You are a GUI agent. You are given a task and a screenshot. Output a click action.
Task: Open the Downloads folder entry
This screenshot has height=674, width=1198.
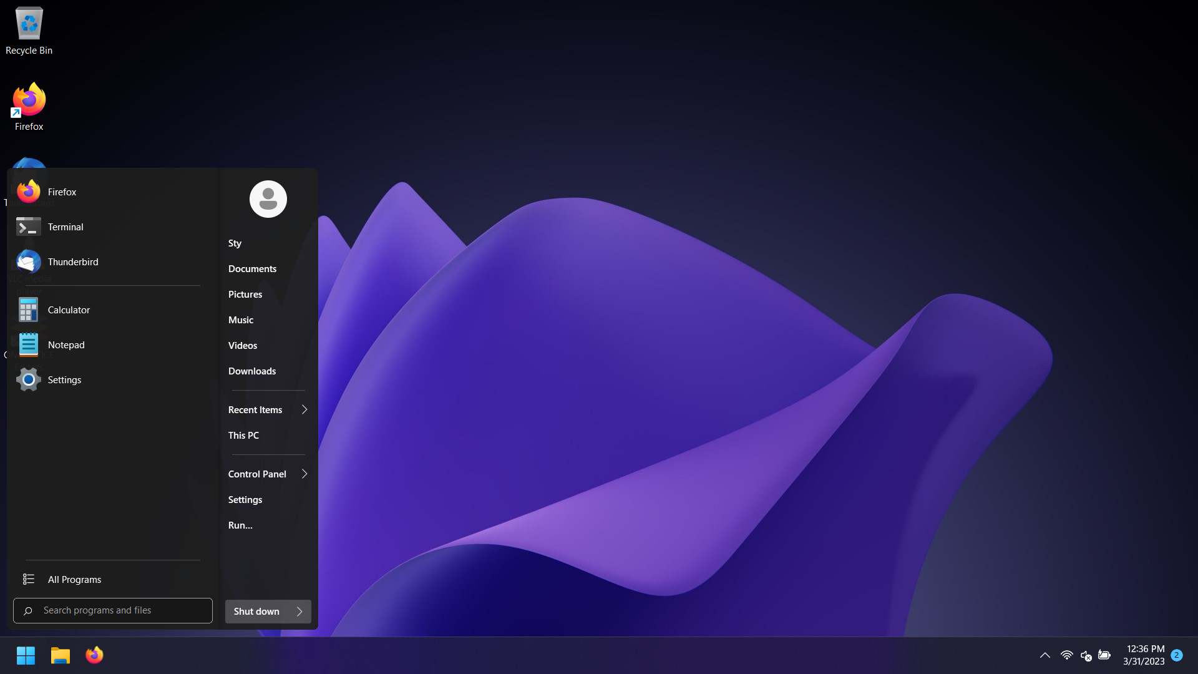coord(251,371)
